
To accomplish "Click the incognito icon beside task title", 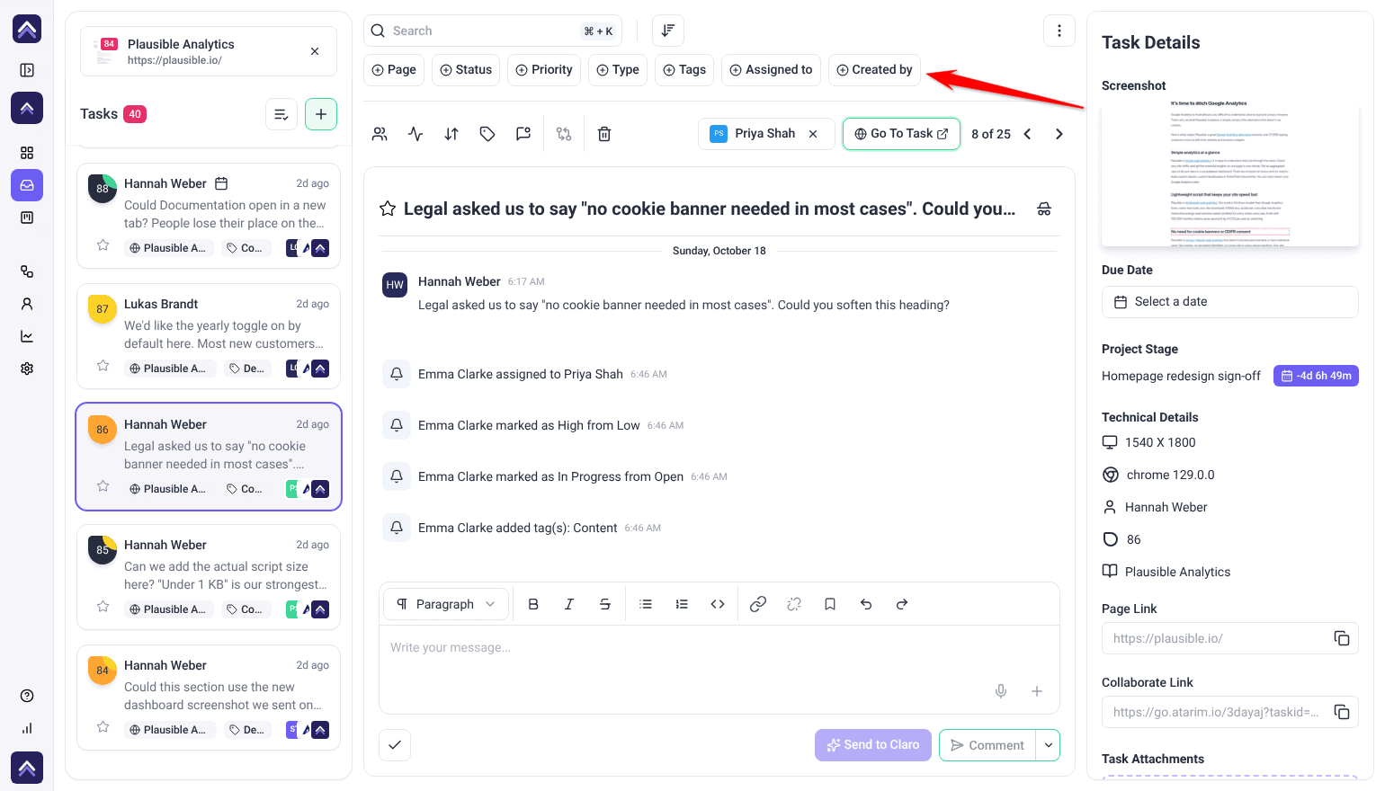I will (1044, 209).
